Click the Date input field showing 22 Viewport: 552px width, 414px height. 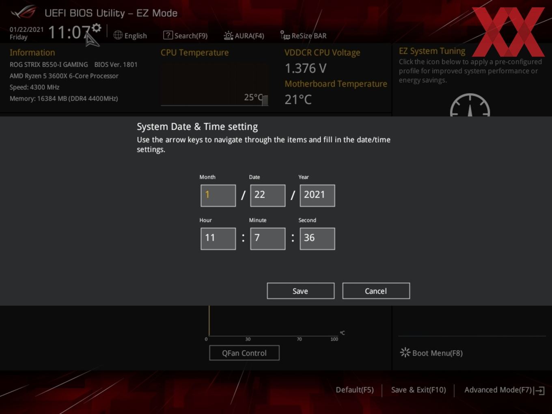[268, 196]
